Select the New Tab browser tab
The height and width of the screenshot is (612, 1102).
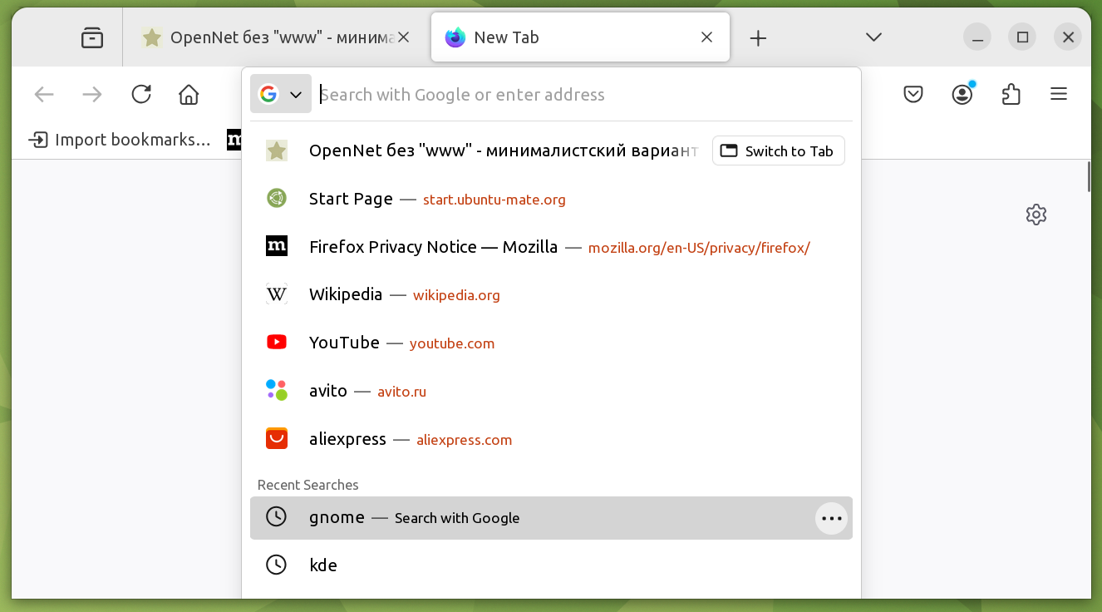coord(580,37)
